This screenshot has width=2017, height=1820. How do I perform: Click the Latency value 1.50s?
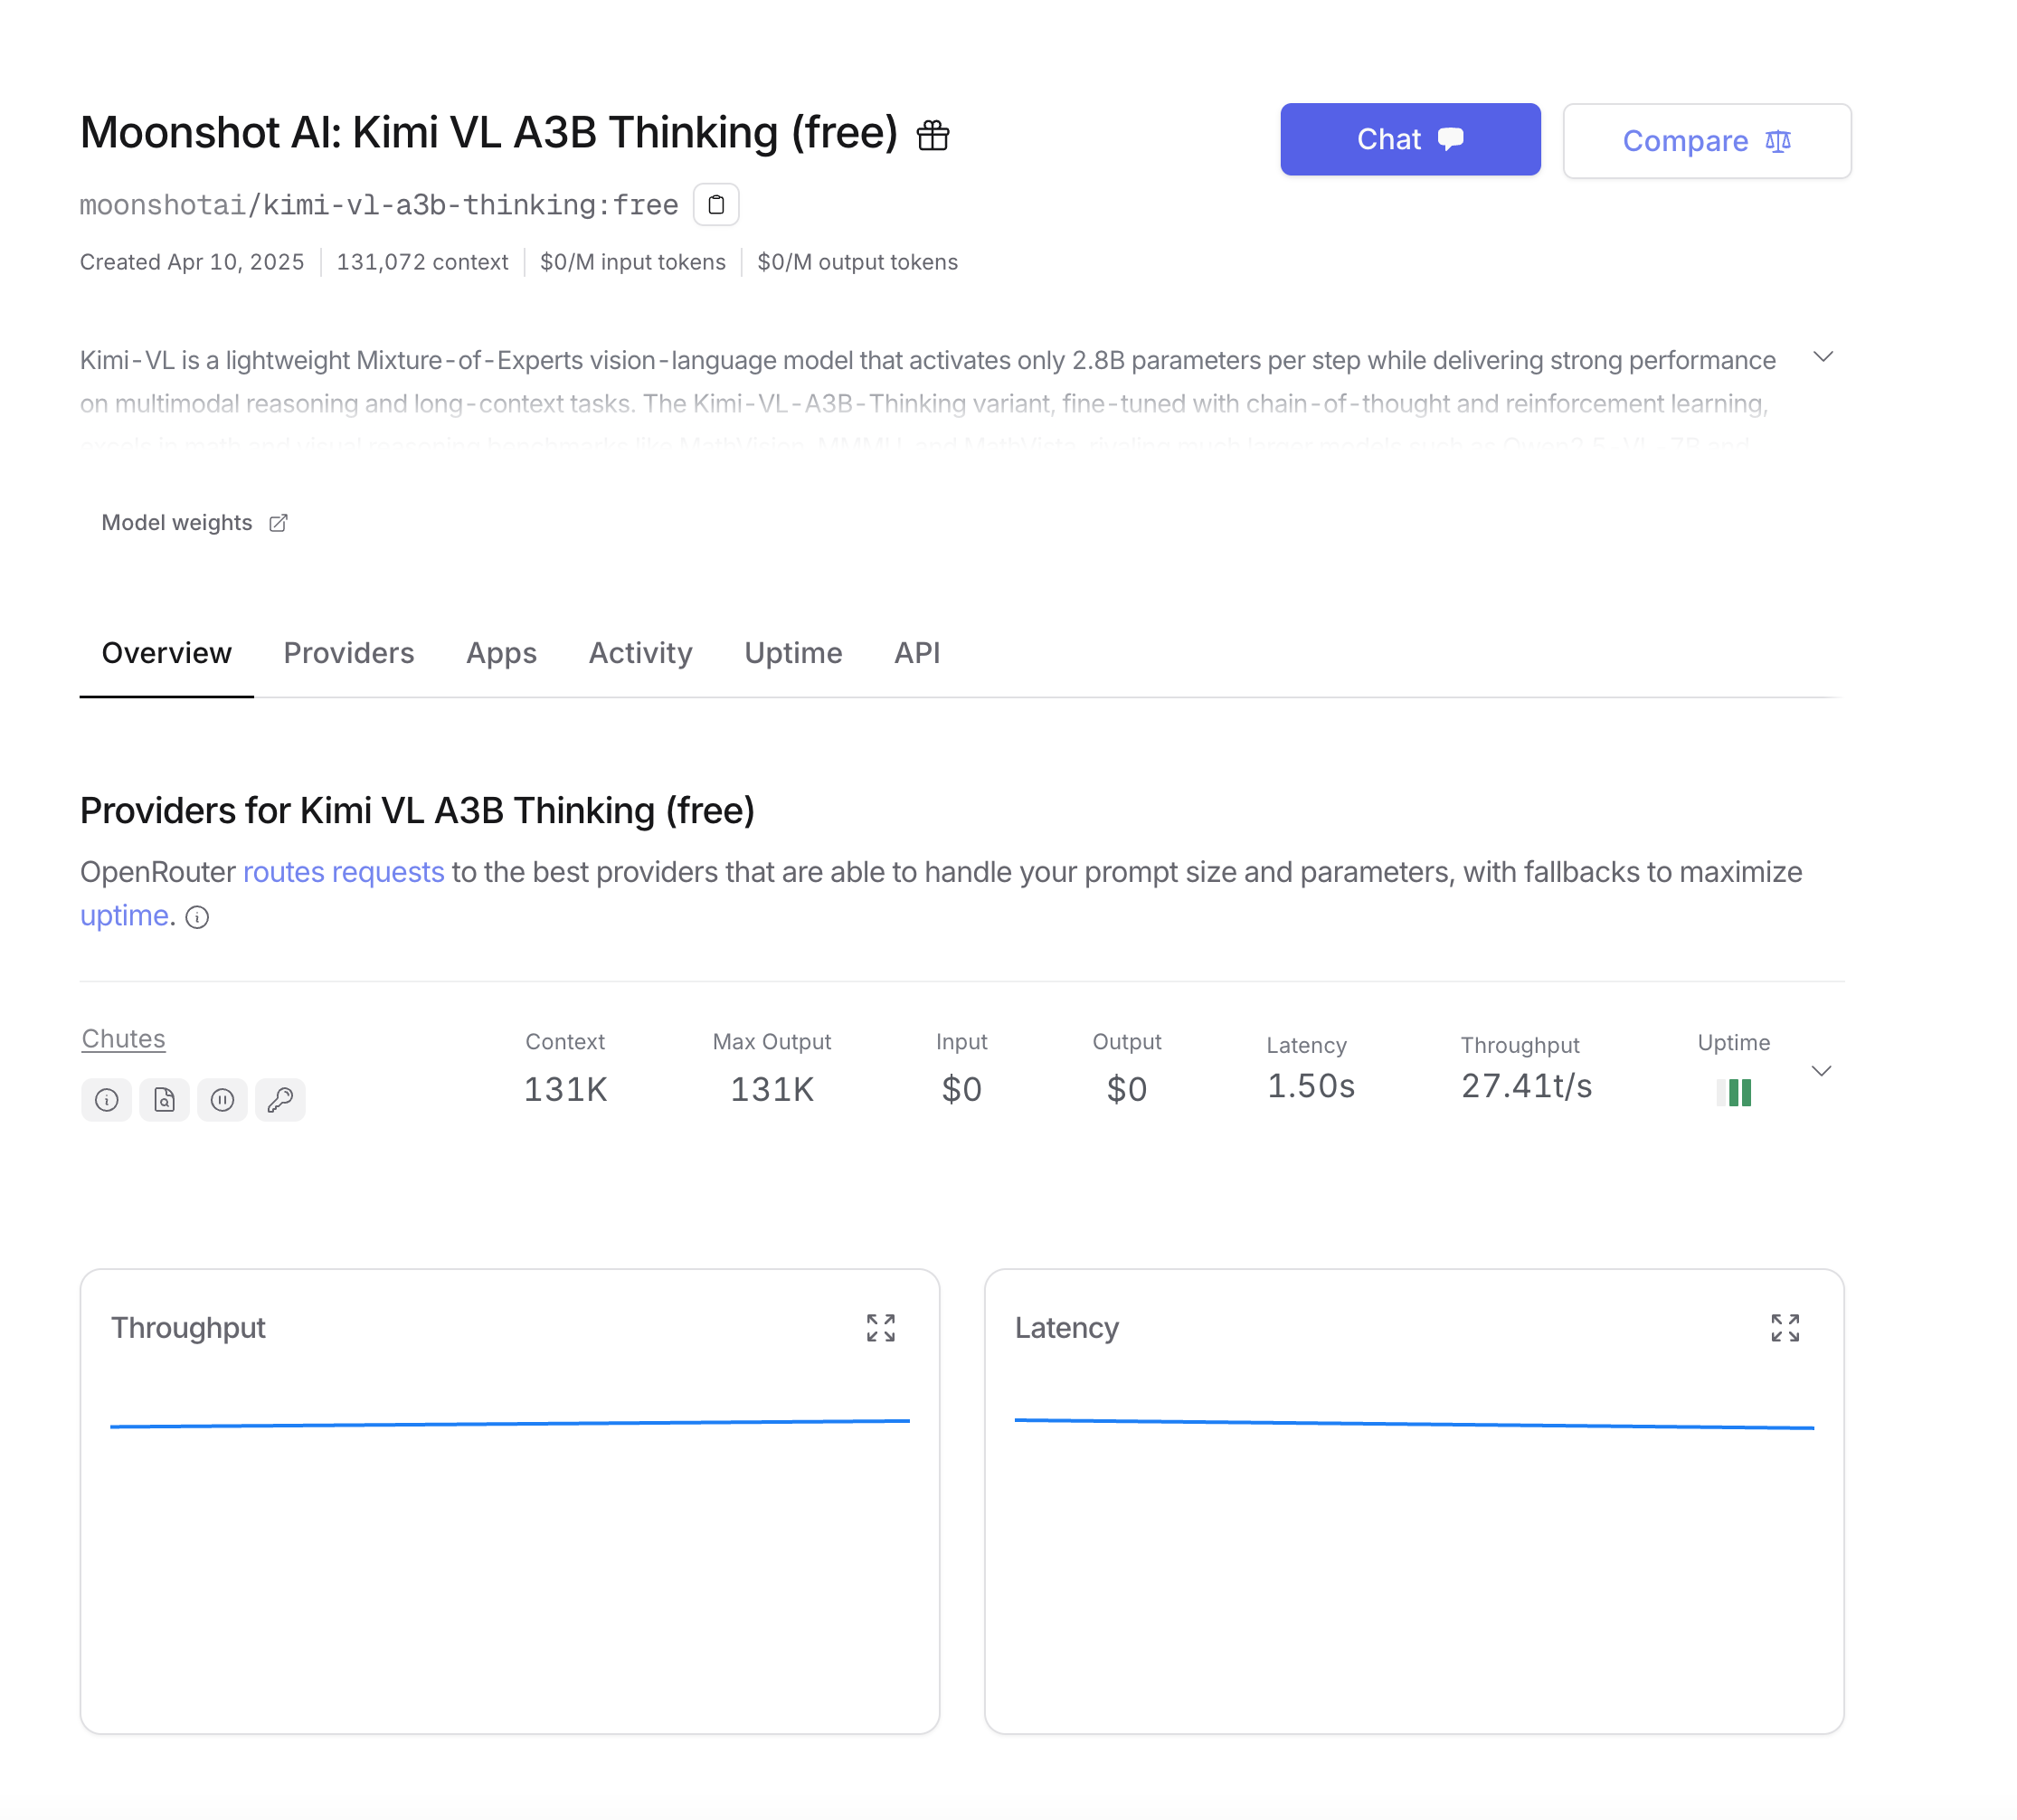[x=1311, y=1086]
